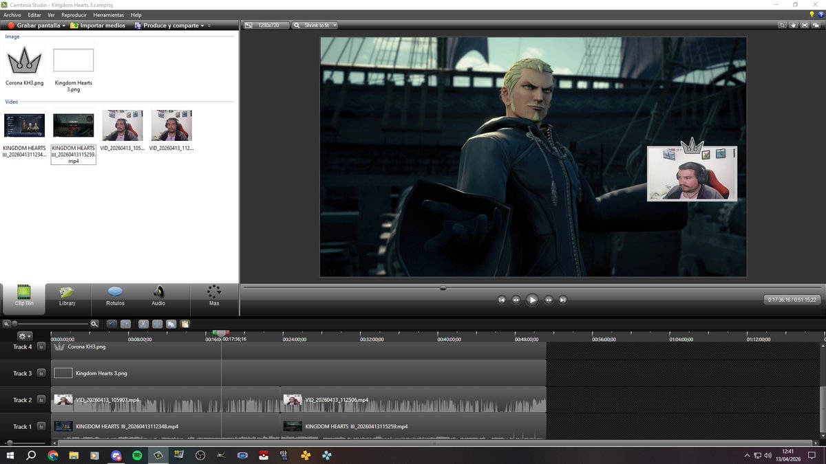Cut selection with the scissors tool
This screenshot has height=464, width=826.
click(x=143, y=324)
